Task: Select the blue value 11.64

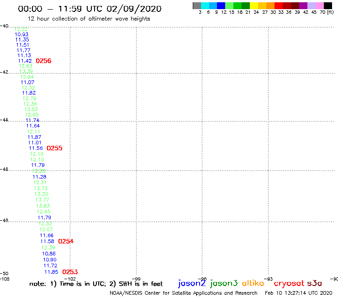Action: pyautogui.click(x=33, y=126)
